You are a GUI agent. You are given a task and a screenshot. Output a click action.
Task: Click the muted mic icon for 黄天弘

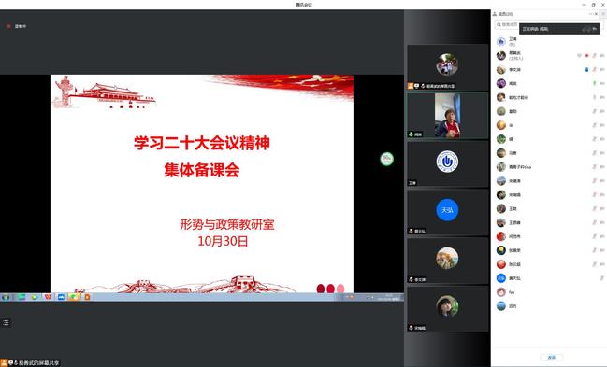[601, 278]
